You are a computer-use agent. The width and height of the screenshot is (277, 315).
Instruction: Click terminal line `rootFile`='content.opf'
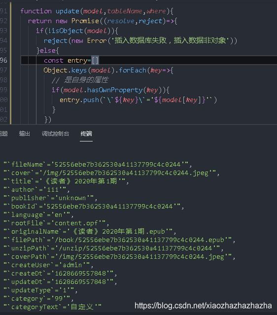(x=56, y=223)
